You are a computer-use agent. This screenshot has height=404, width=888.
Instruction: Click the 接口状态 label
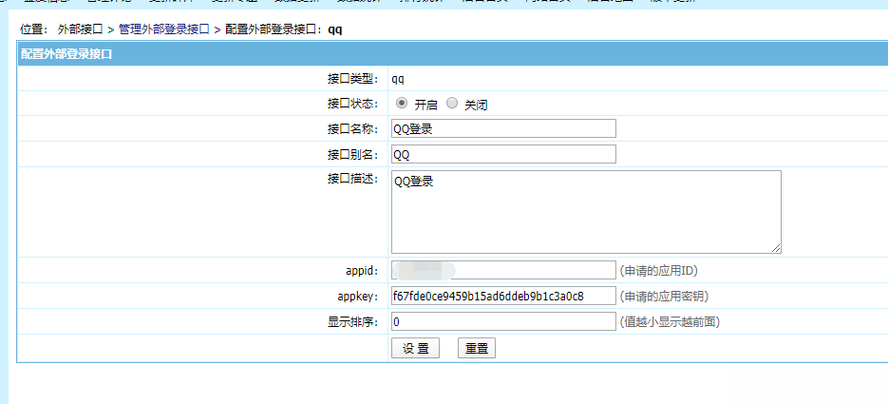[352, 104]
